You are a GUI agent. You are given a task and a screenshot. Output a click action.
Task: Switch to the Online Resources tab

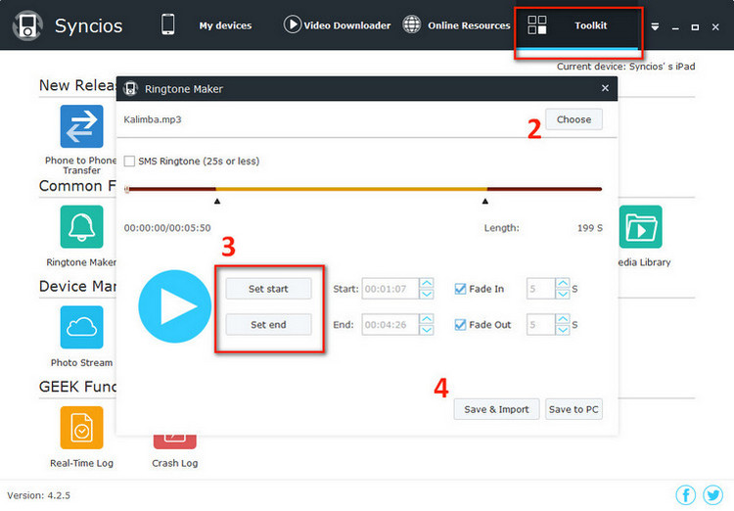(x=469, y=25)
